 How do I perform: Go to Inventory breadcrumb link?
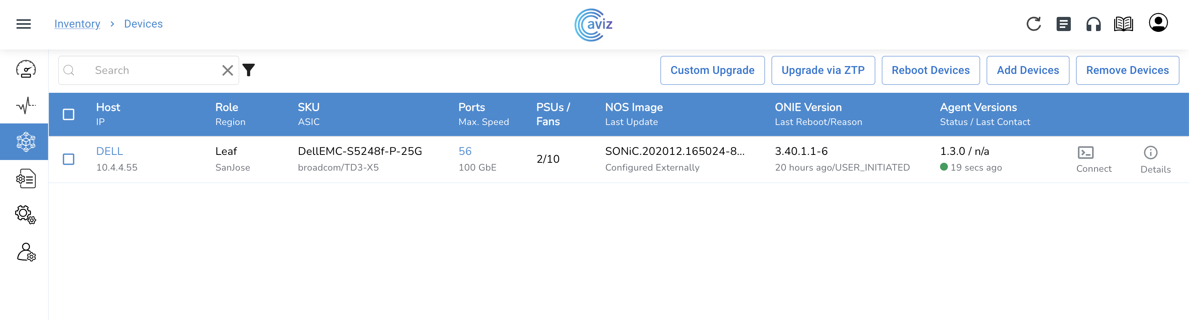(77, 24)
